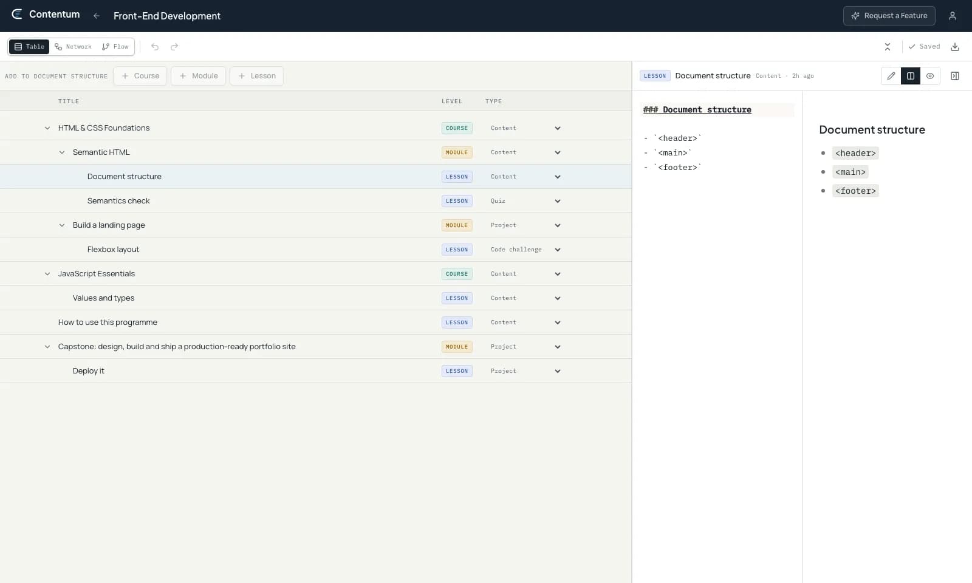
Task: Switch editor to split view mode
Action: (x=910, y=76)
